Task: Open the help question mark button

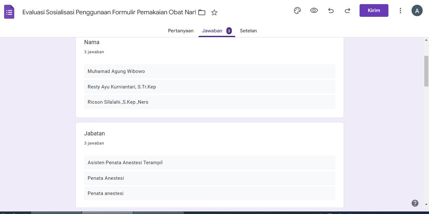Action: (x=415, y=203)
